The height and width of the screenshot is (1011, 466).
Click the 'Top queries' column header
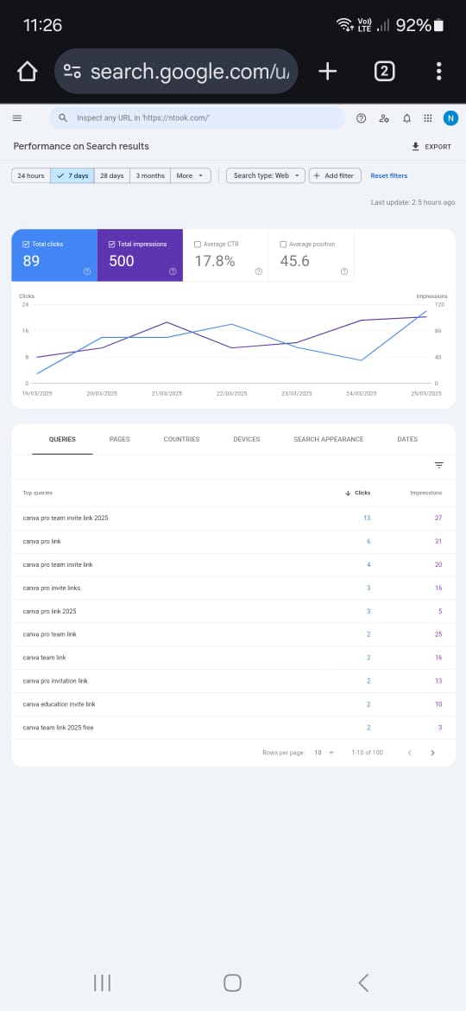coord(37,493)
